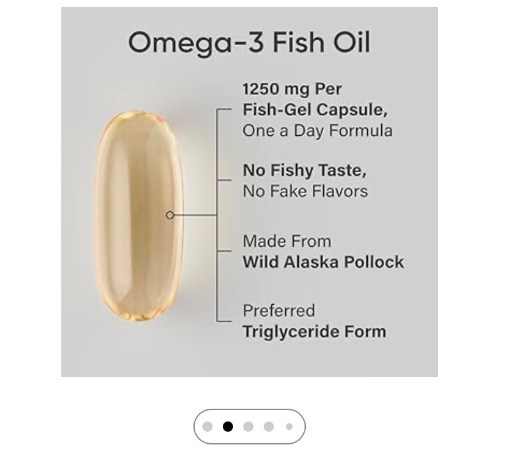Viewport: 505px width, 454px height.
Task: Go to the third carousel dot
Action: click(x=248, y=427)
